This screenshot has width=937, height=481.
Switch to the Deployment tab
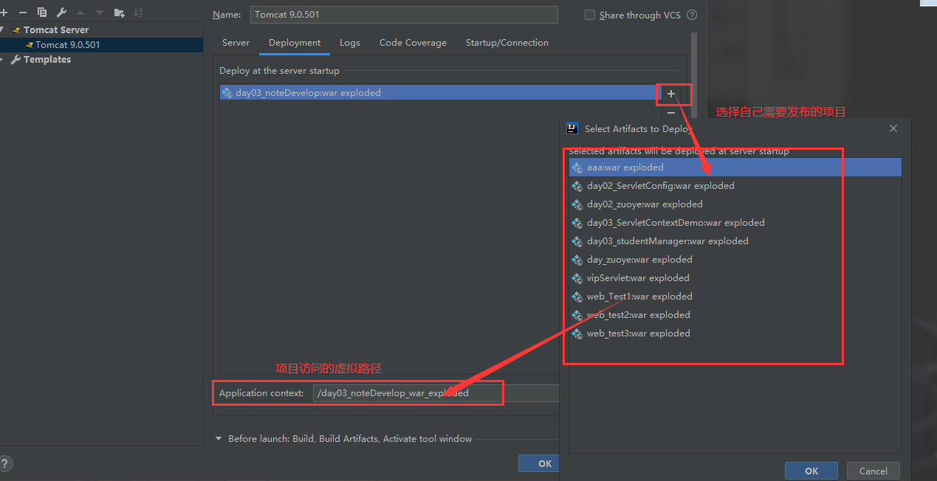click(x=295, y=43)
